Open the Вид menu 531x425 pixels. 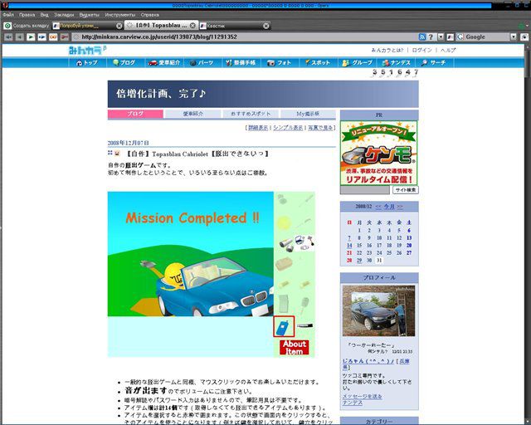coord(44,15)
